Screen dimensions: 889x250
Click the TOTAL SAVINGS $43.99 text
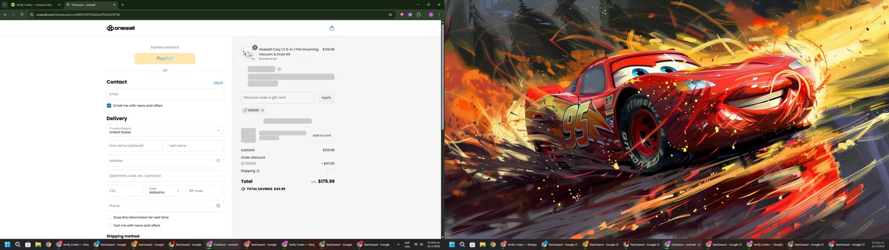coord(266,189)
